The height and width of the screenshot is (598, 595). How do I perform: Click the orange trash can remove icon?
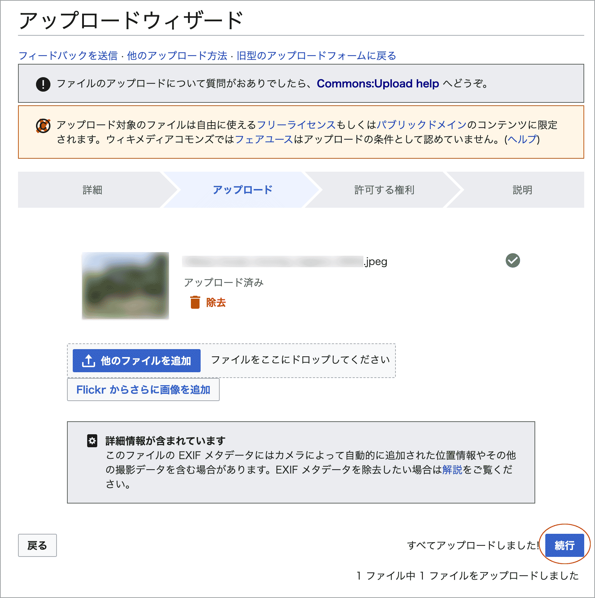pyautogui.click(x=195, y=302)
